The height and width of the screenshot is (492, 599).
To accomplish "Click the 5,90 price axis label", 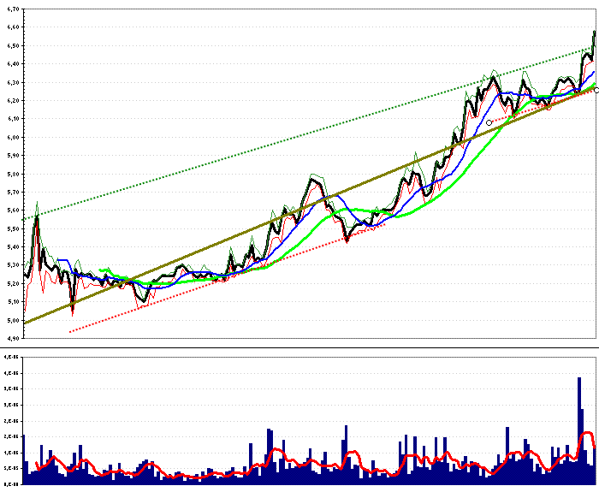I will 13,156.
